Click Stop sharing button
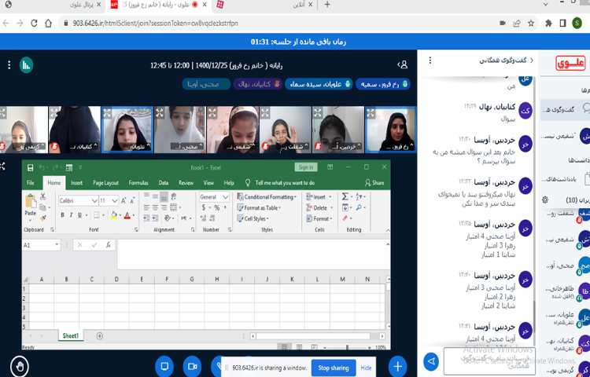The width and height of the screenshot is (590, 377). point(333,368)
